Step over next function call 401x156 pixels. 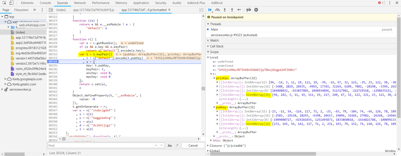pos(218,10)
